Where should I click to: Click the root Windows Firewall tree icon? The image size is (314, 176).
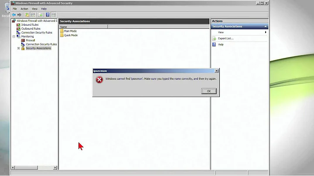(14, 21)
